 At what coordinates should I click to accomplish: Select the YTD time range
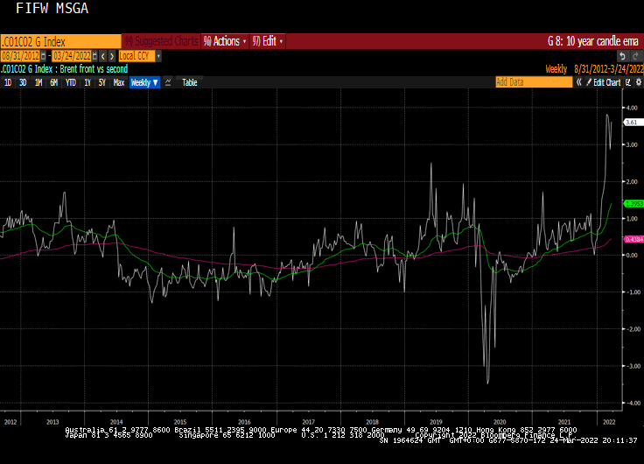(71, 82)
